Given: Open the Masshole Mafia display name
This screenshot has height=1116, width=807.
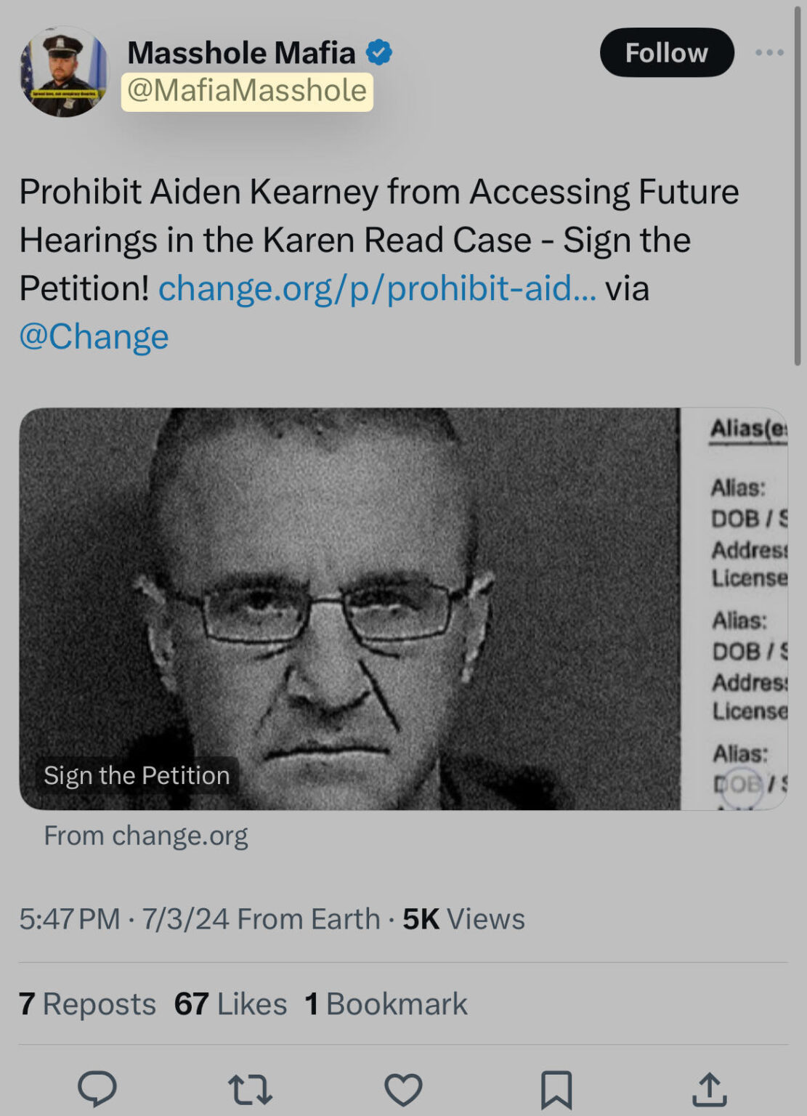Looking at the screenshot, I should point(241,52).
